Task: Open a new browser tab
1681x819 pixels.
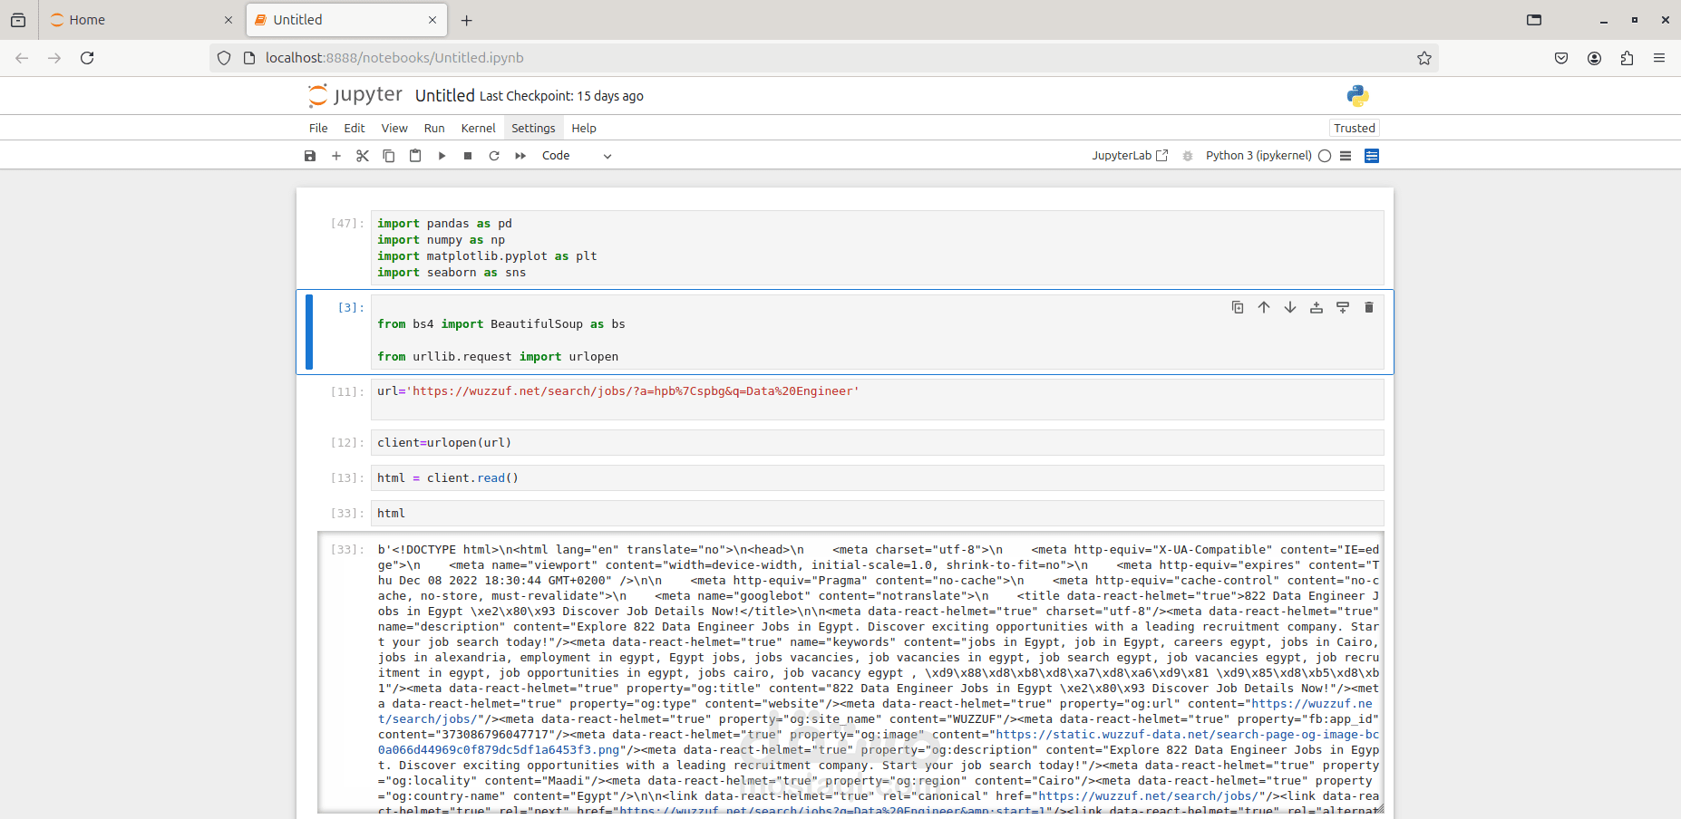Action: [467, 20]
